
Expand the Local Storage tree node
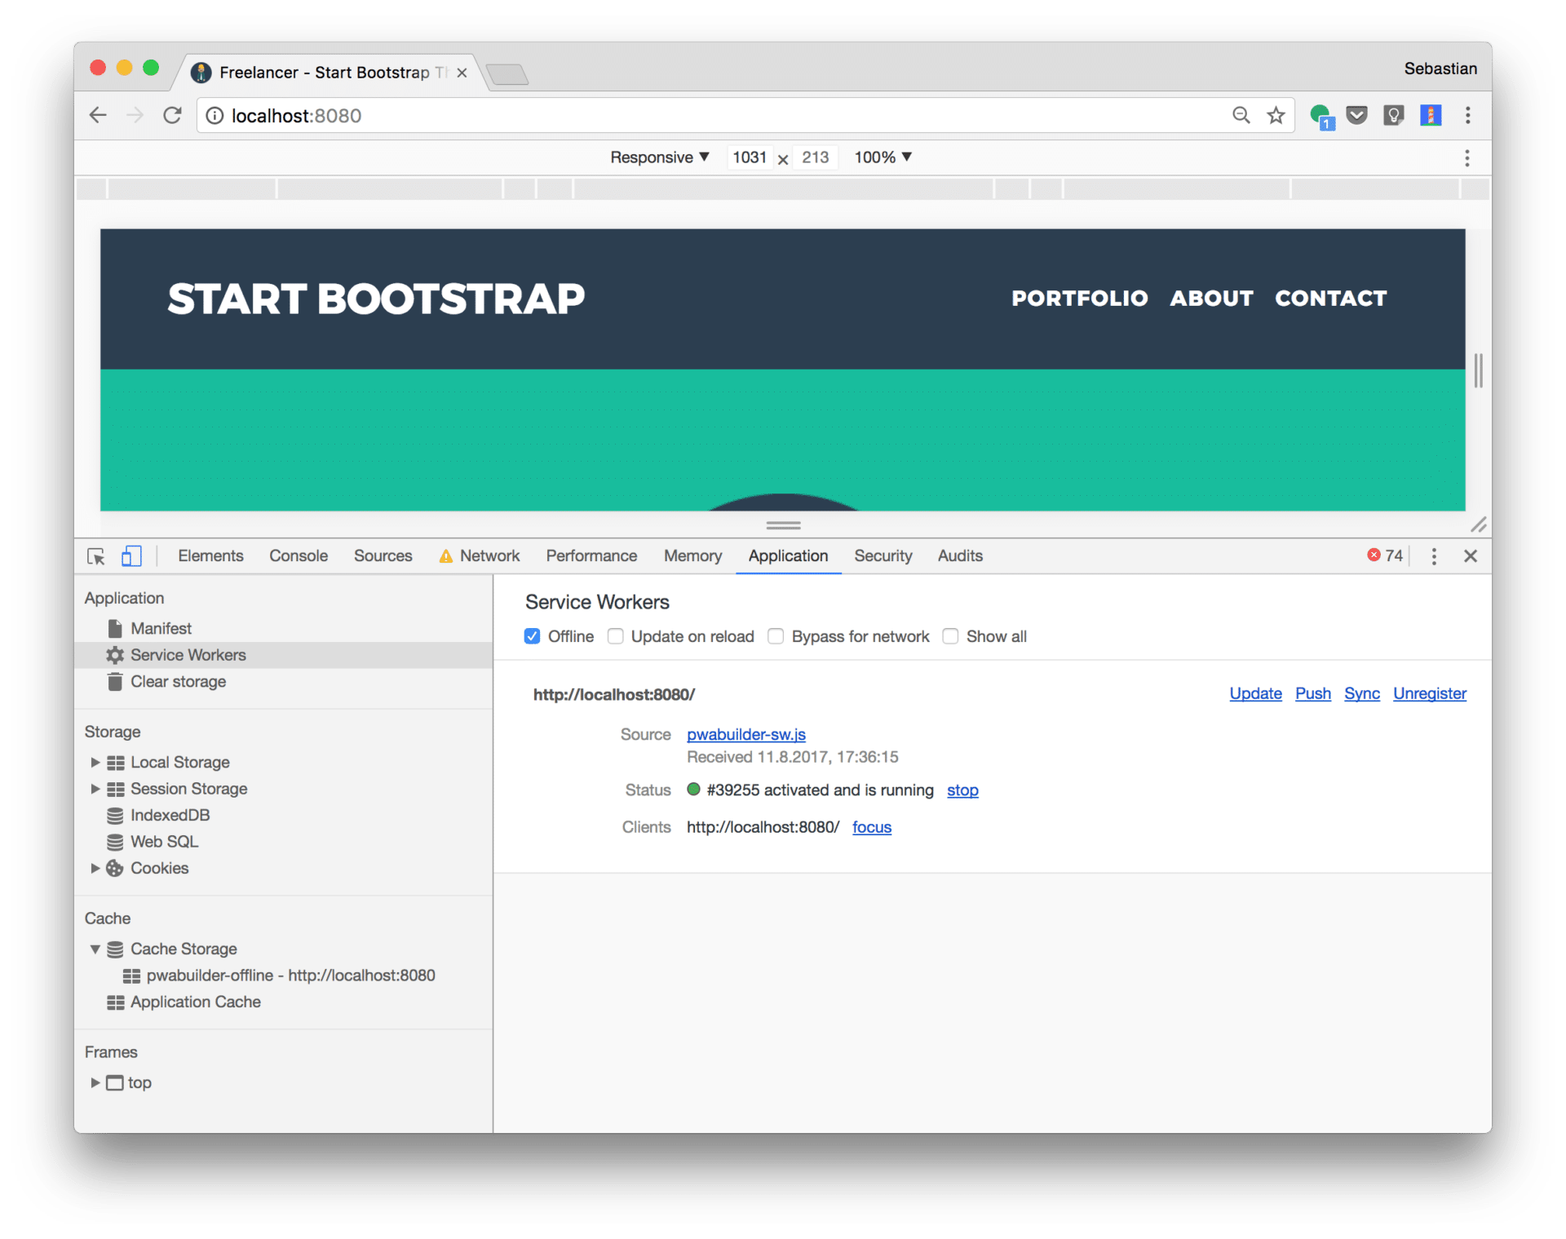pos(95,762)
